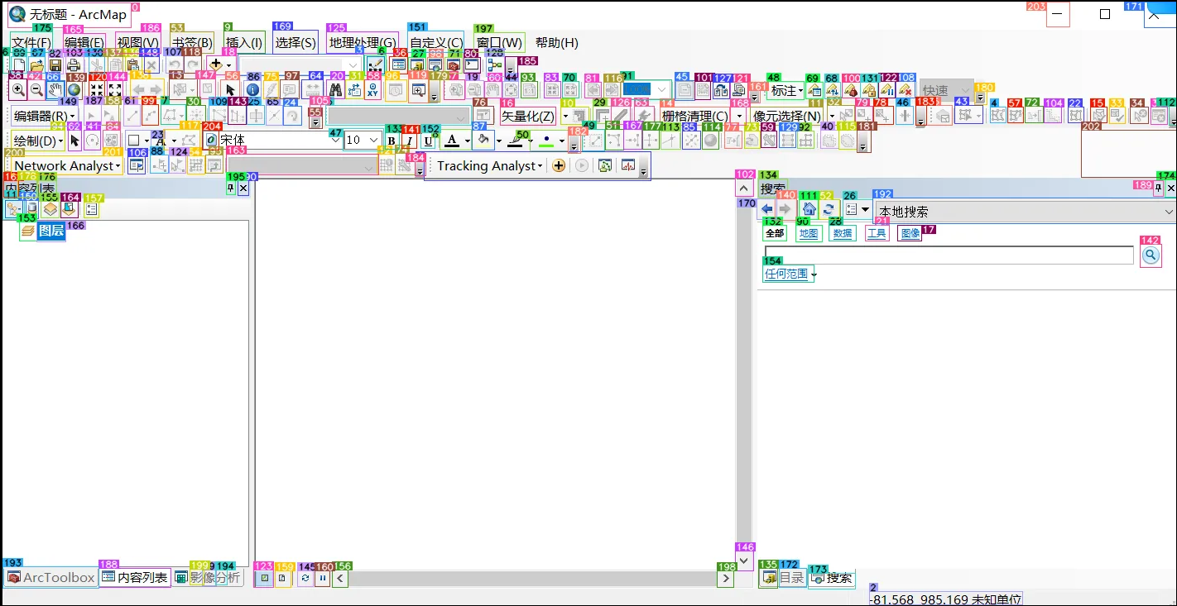Click the Identify tool icon
The height and width of the screenshot is (606, 1177).
[x=253, y=90]
